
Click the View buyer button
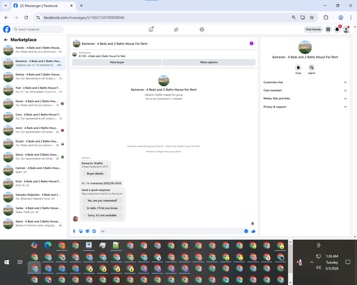(x=117, y=62)
